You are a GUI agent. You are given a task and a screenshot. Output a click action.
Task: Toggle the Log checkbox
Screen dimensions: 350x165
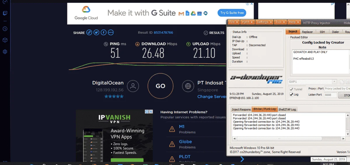(291, 94)
